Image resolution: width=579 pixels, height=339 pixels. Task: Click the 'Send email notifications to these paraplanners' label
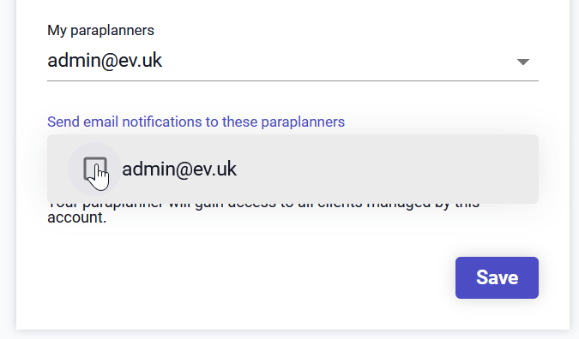(196, 122)
